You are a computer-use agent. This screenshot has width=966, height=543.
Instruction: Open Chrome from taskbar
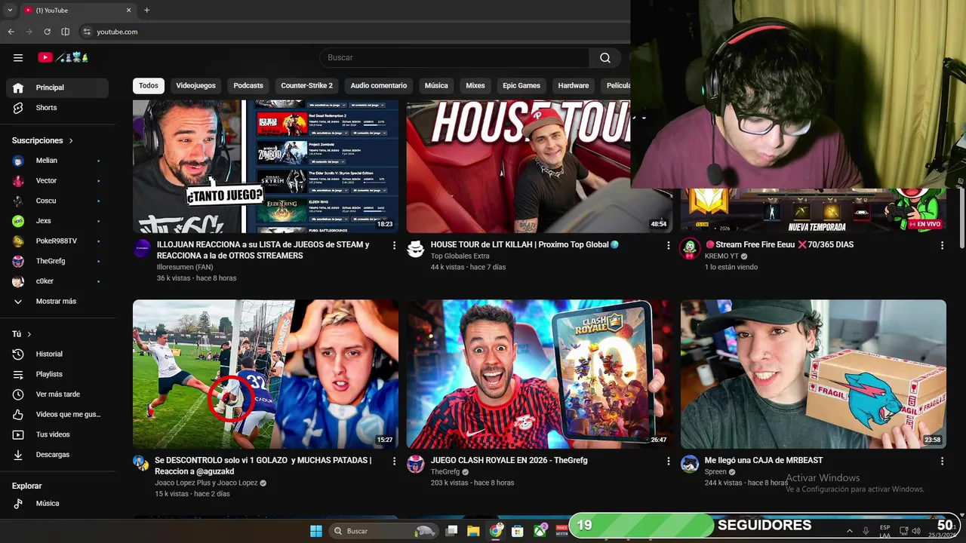(x=495, y=531)
